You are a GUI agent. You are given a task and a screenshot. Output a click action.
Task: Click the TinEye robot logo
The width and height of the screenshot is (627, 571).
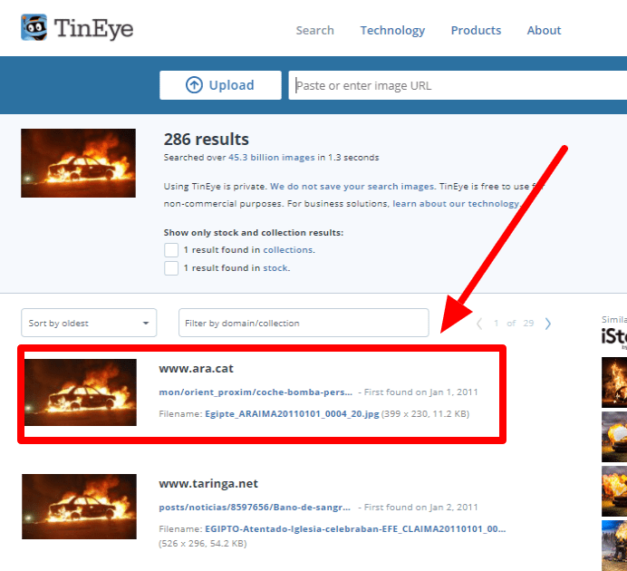[35, 27]
